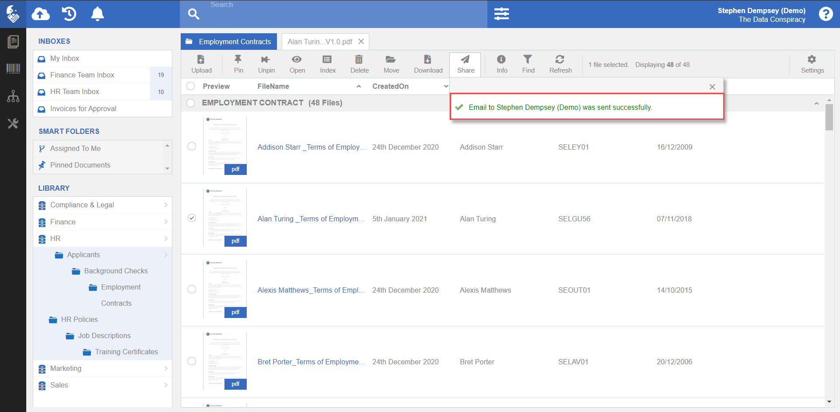Toggle the select-all checkbox beside Preview header
This screenshot has height=412, width=840.
coord(191,86)
